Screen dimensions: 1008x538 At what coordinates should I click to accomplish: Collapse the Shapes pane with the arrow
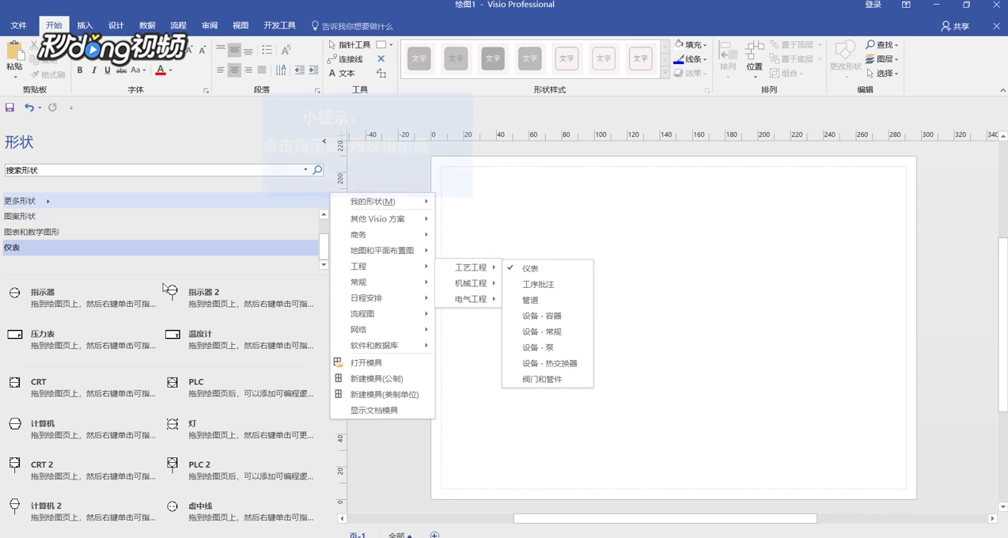pyautogui.click(x=324, y=142)
